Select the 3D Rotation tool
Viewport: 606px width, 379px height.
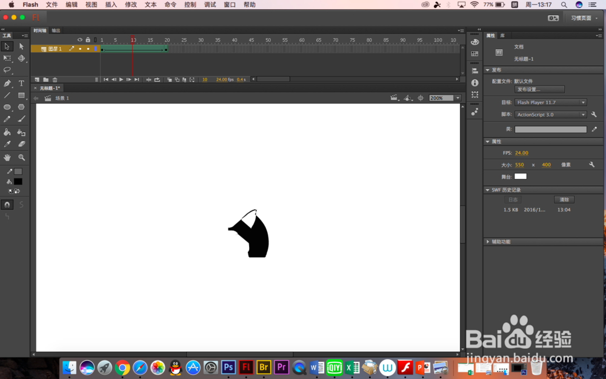[x=22, y=58]
